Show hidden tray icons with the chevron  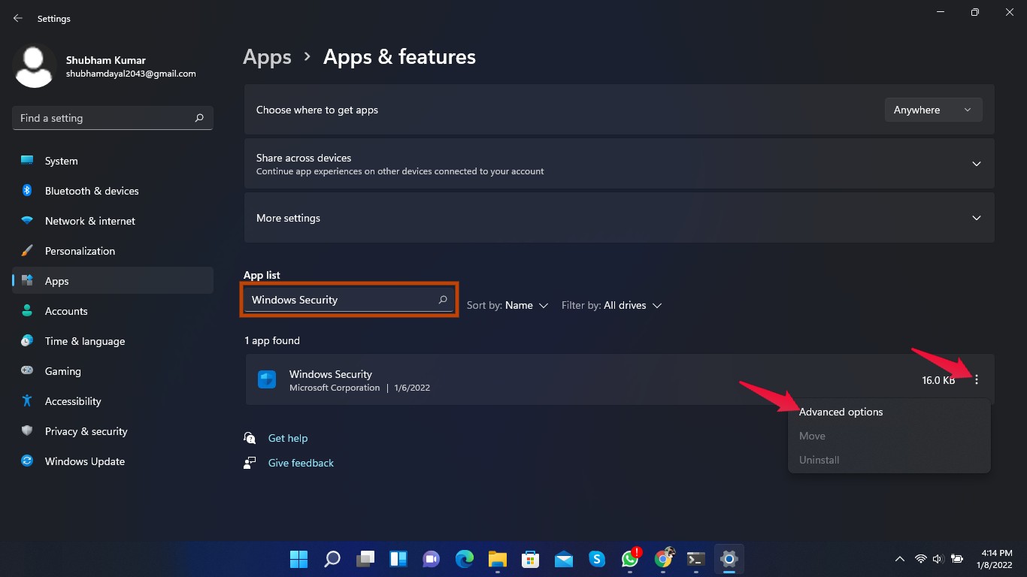pos(899,559)
